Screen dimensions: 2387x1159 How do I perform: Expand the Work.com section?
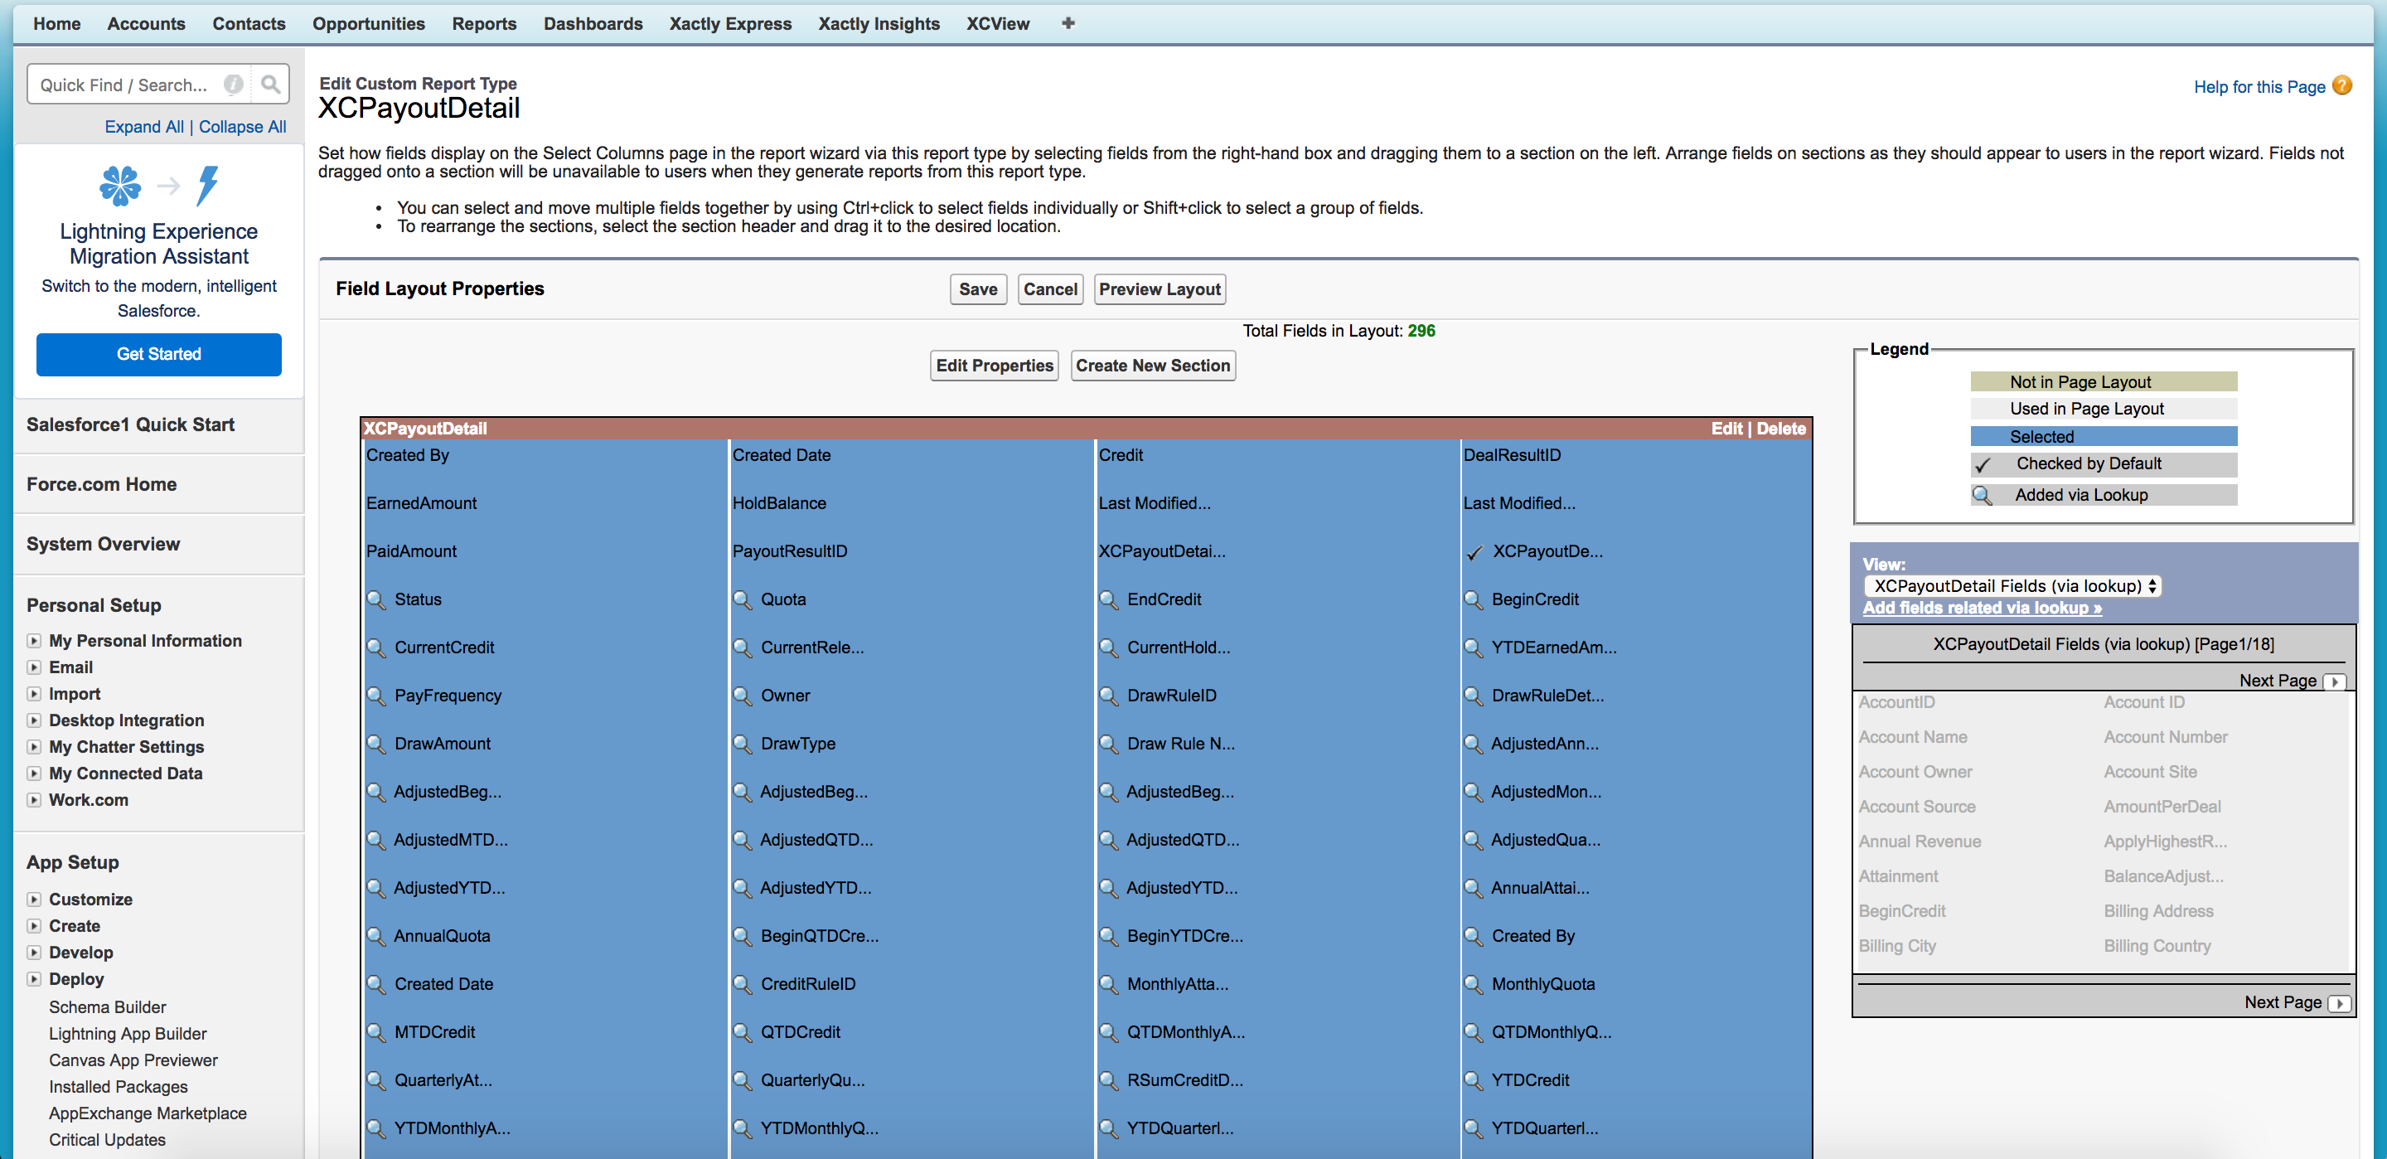click(34, 800)
